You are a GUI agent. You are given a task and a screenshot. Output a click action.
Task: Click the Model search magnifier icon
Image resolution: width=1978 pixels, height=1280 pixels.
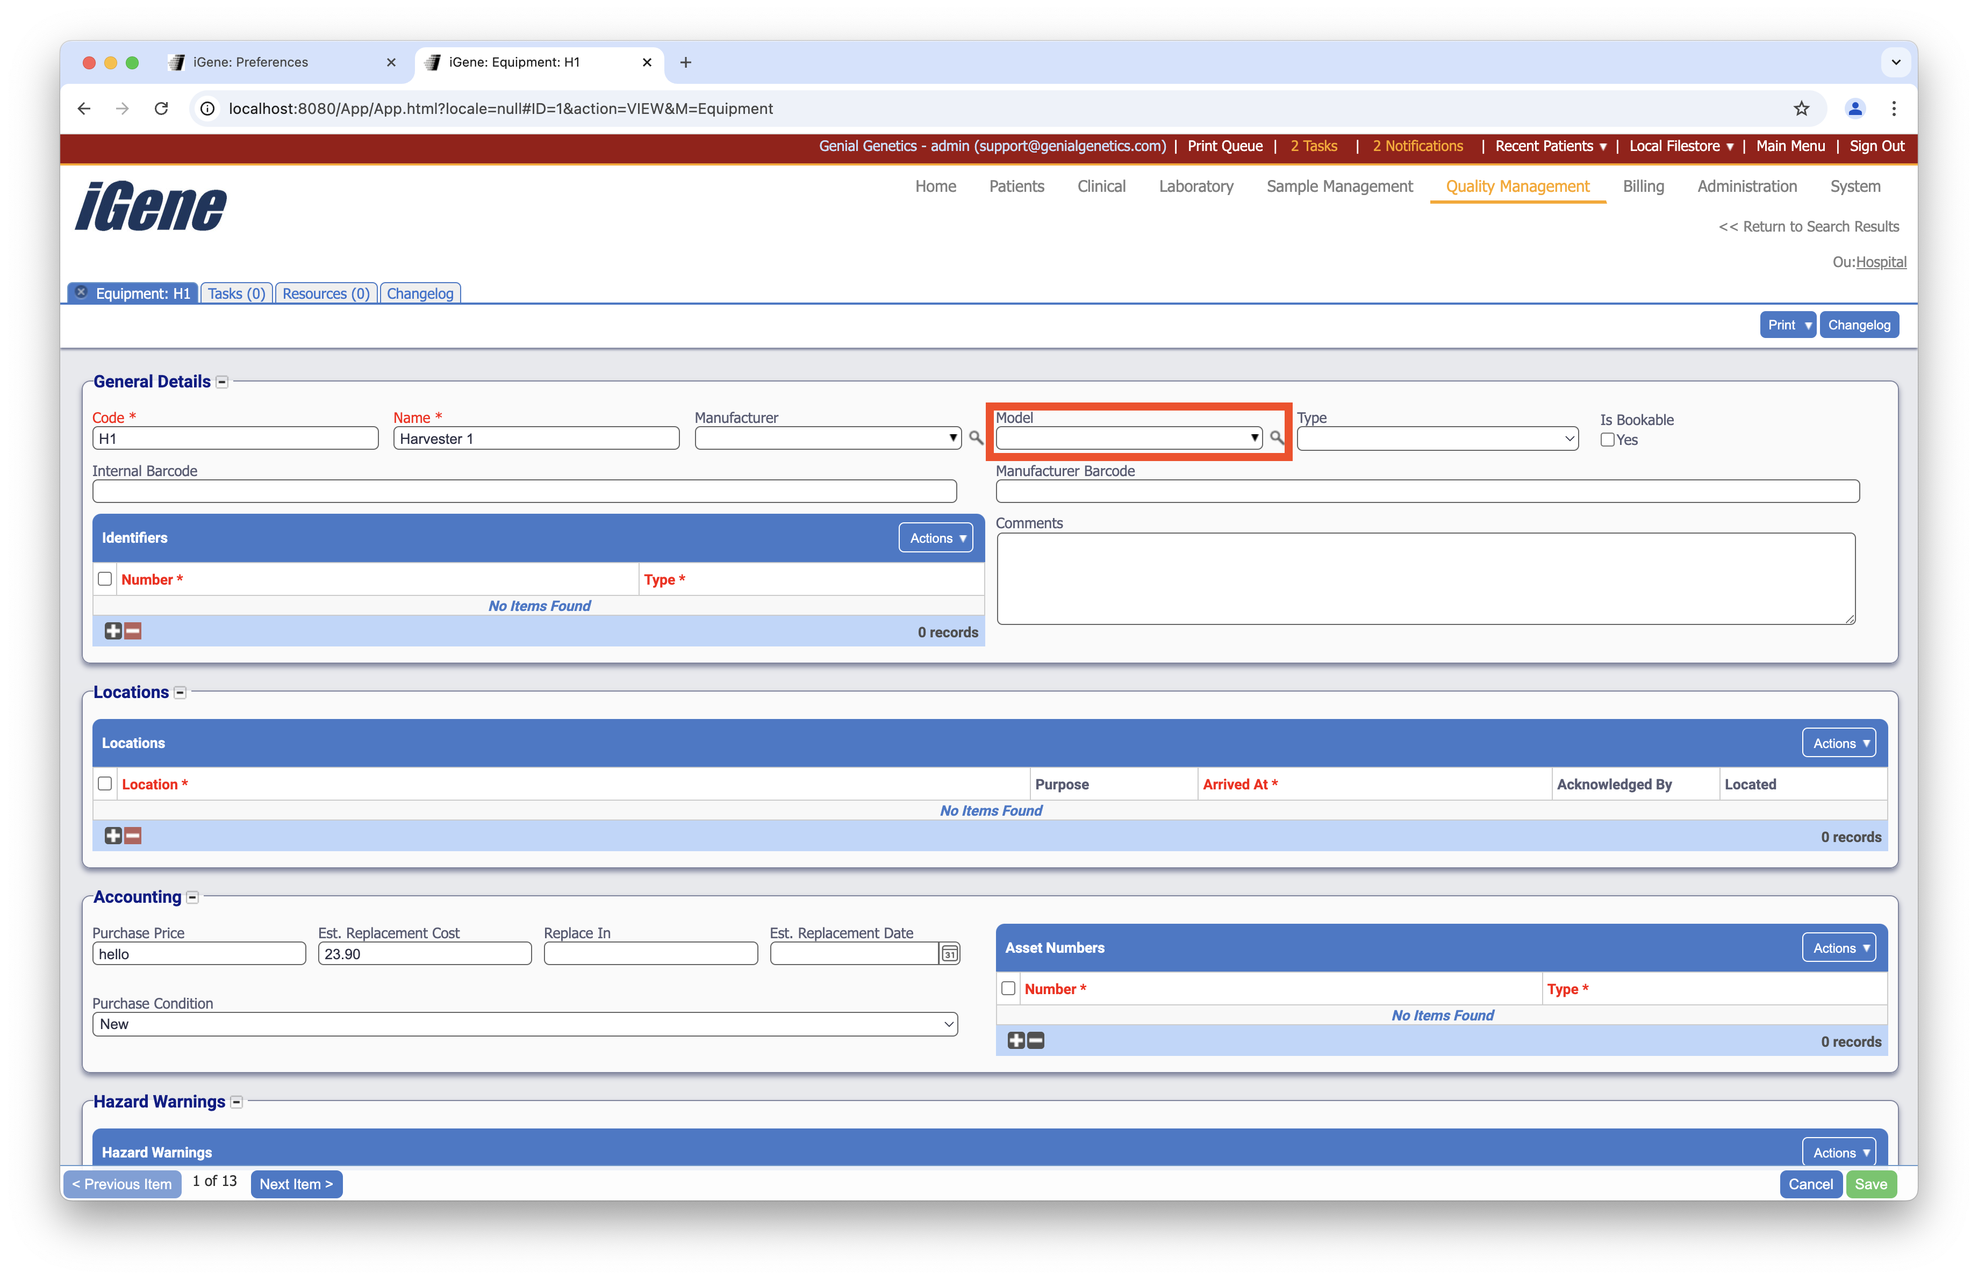click(1277, 438)
